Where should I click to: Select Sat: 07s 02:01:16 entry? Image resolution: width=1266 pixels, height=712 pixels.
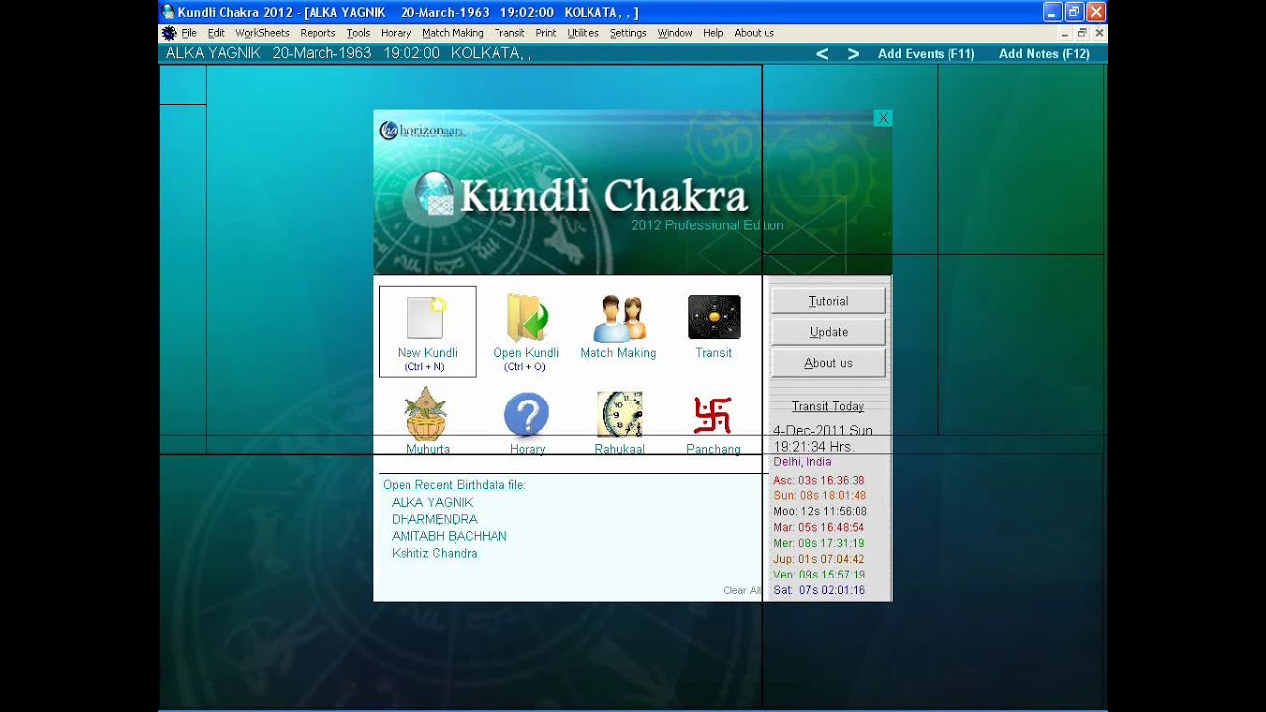(x=819, y=590)
